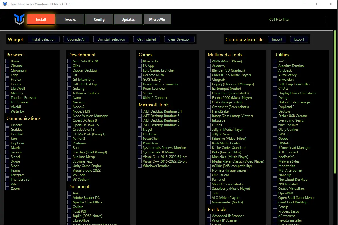
Task: Tick Oracle VirtualBox checkbox
Action: point(275,188)
